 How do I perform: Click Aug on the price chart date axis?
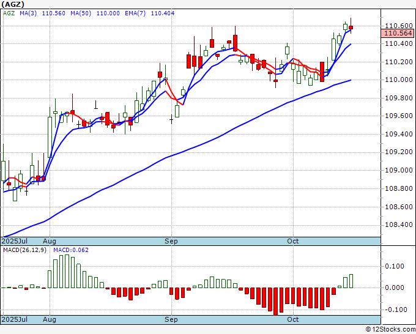click(50, 241)
